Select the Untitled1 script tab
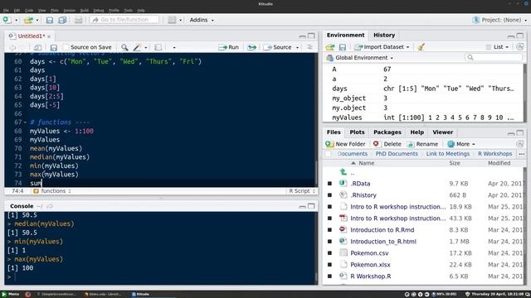The width and height of the screenshot is (531, 298). point(29,36)
